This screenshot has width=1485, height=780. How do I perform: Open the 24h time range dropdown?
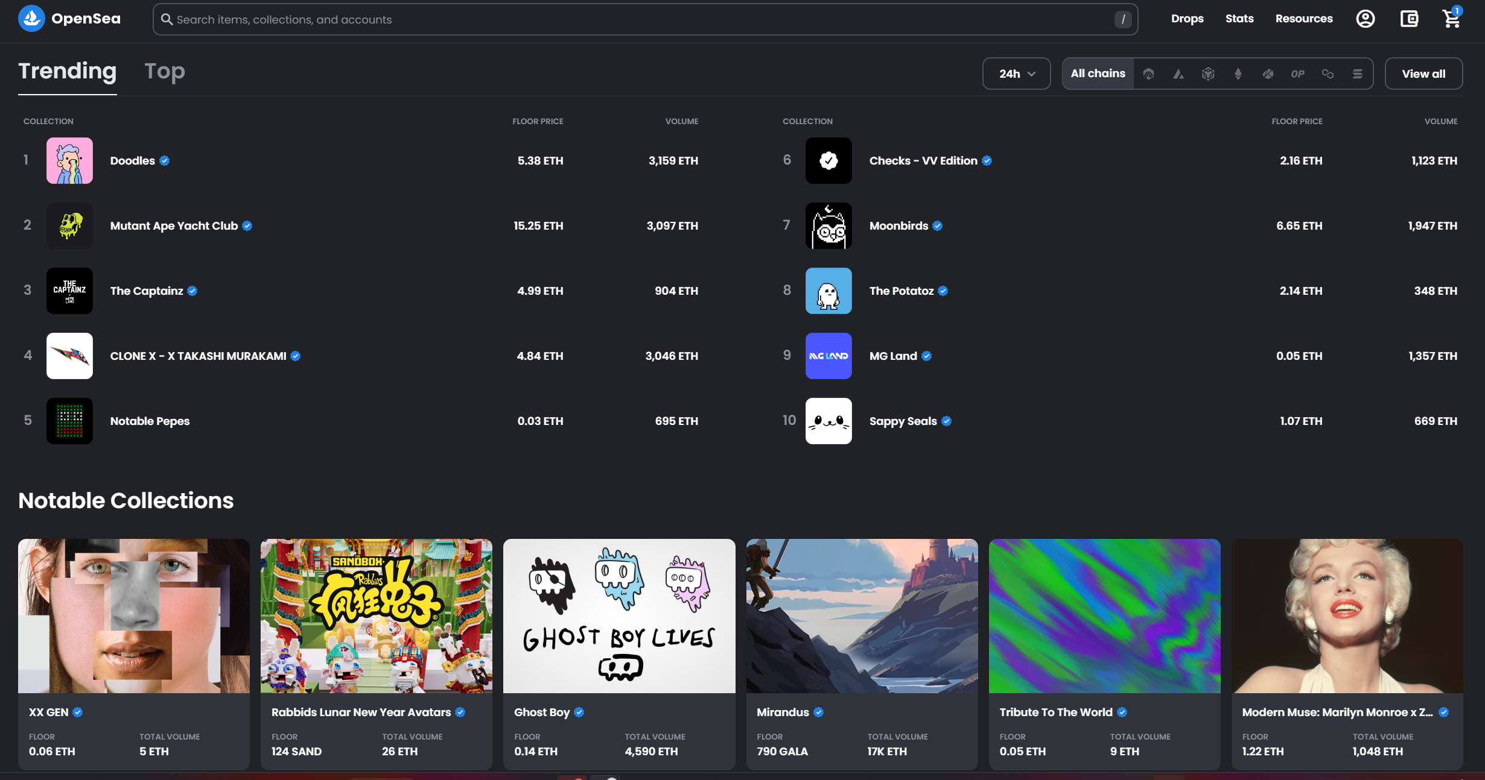pos(1017,74)
